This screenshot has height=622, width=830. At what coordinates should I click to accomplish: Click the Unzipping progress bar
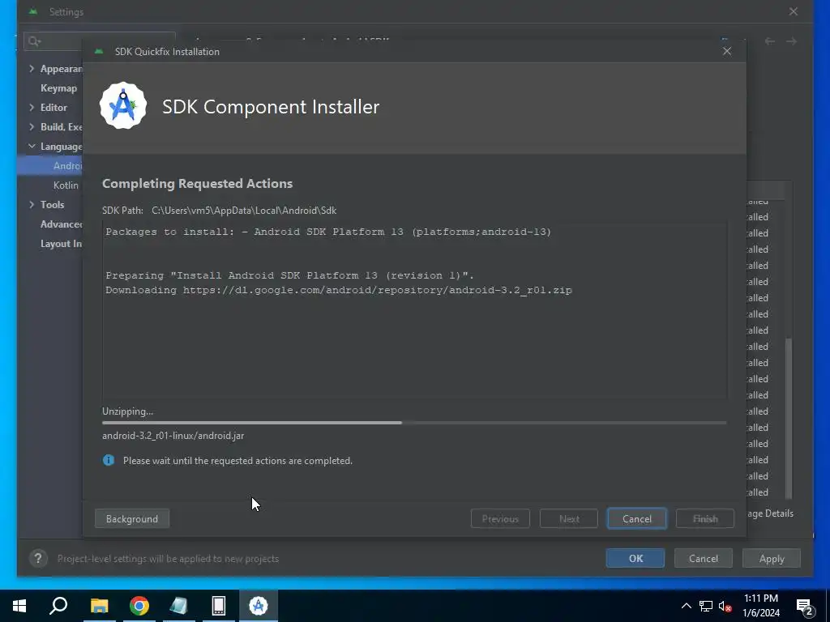pos(414,423)
